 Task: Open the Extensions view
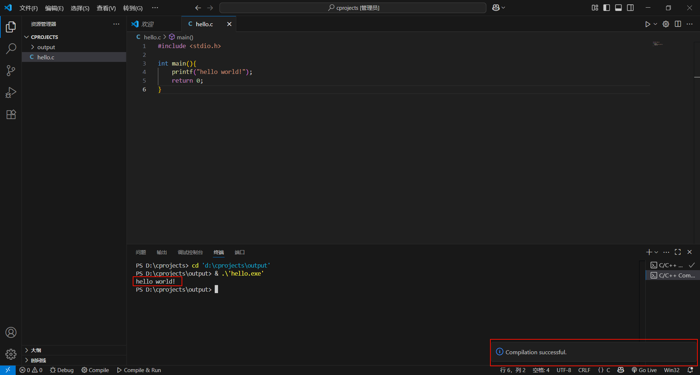[x=11, y=115]
